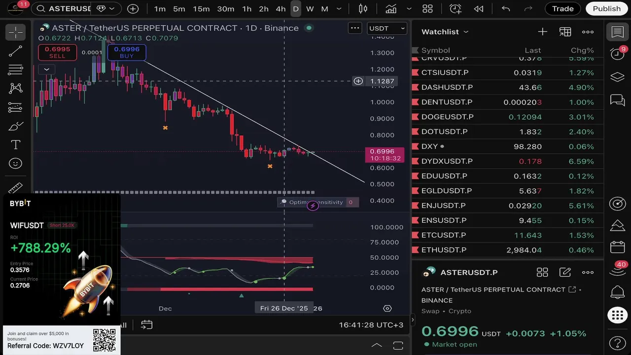This screenshot has width=631, height=355.
Task: Expand the Watchlist name dropdown
Action: pyautogui.click(x=466, y=32)
